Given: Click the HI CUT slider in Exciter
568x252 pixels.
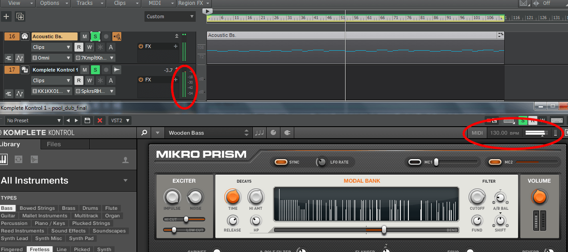Looking at the screenshot, I should (x=184, y=219).
